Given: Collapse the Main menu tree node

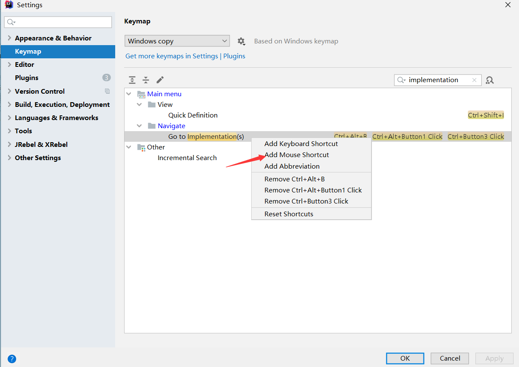Looking at the screenshot, I should click(129, 94).
